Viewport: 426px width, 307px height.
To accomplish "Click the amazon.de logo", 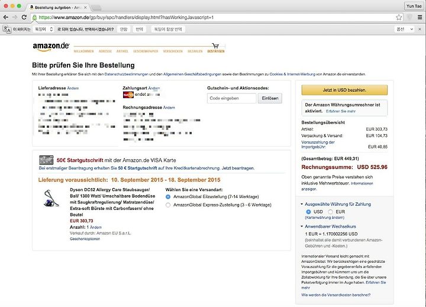I will (51, 47).
